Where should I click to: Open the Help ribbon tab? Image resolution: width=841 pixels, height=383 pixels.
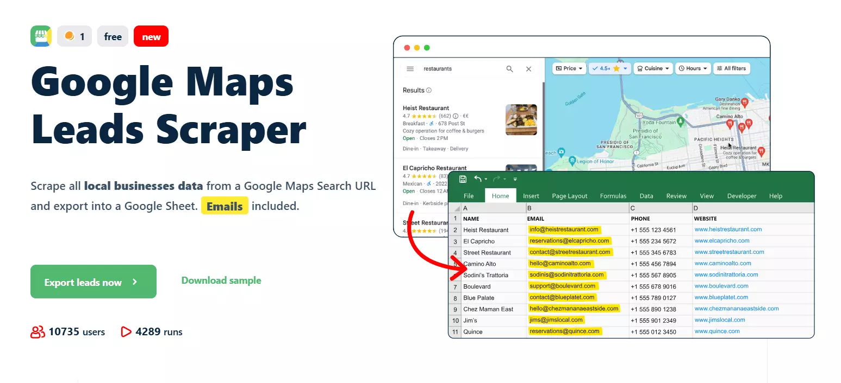pyautogui.click(x=776, y=196)
